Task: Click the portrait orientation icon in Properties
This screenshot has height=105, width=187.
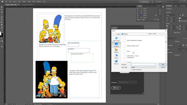Action: [x=180, y=15]
